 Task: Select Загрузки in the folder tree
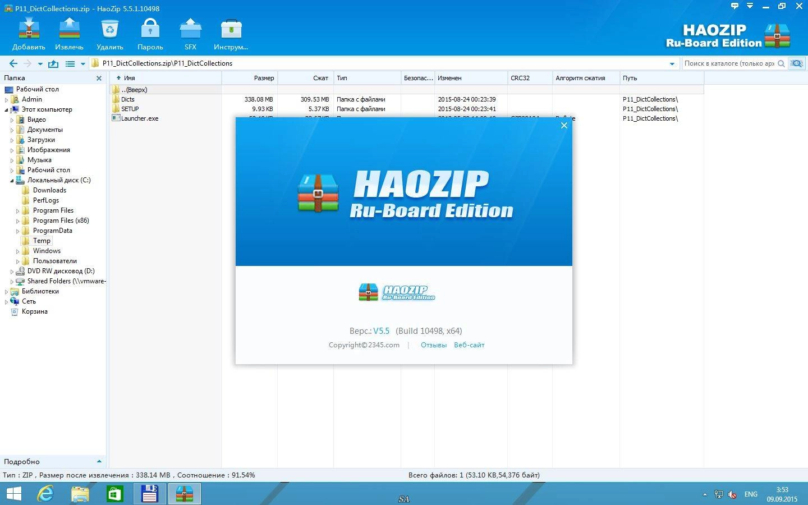coord(41,140)
